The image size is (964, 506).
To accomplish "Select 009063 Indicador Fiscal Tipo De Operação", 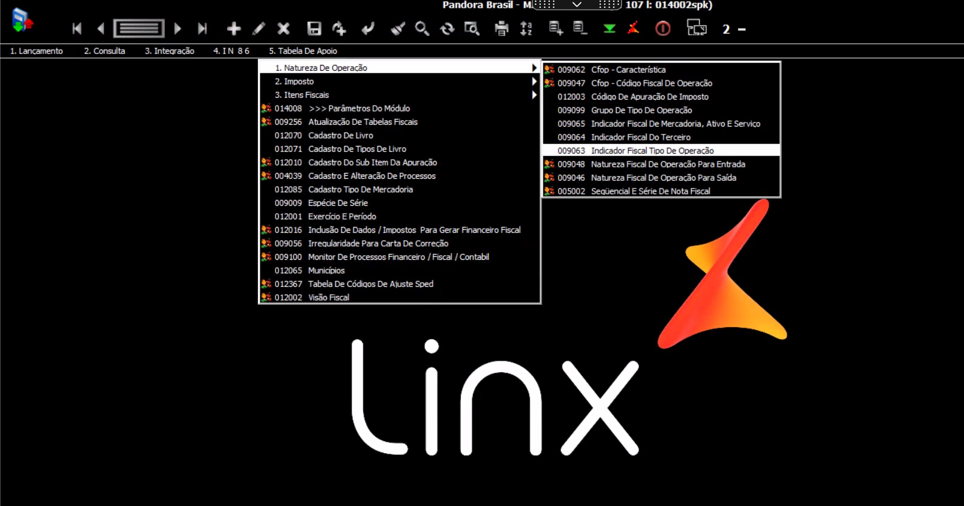I will [661, 151].
